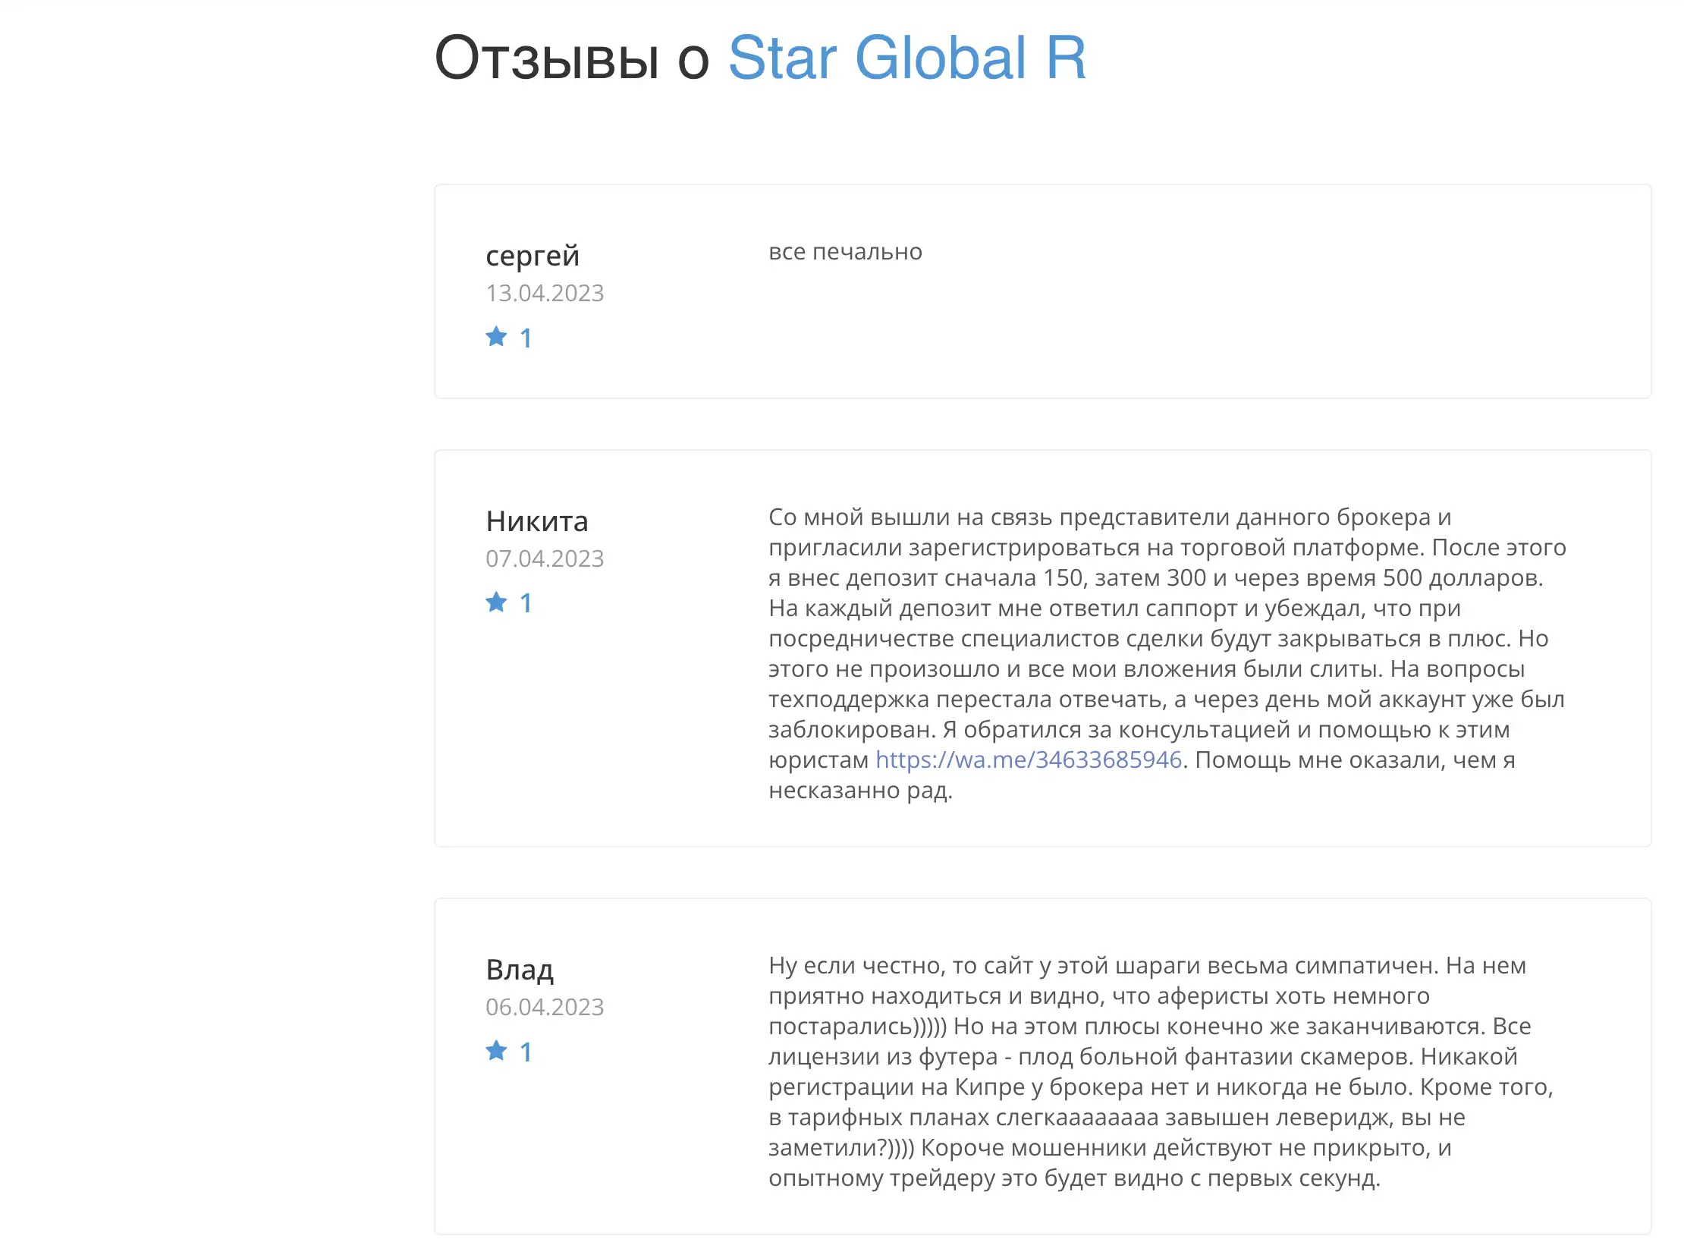Image resolution: width=1684 pixels, height=1258 pixels.
Task: Click the star icon in Никита's review
Action: (496, 602)
